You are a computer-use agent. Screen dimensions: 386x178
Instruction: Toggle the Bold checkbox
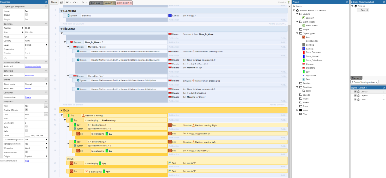pyautogui.click(x=27, y=127)
